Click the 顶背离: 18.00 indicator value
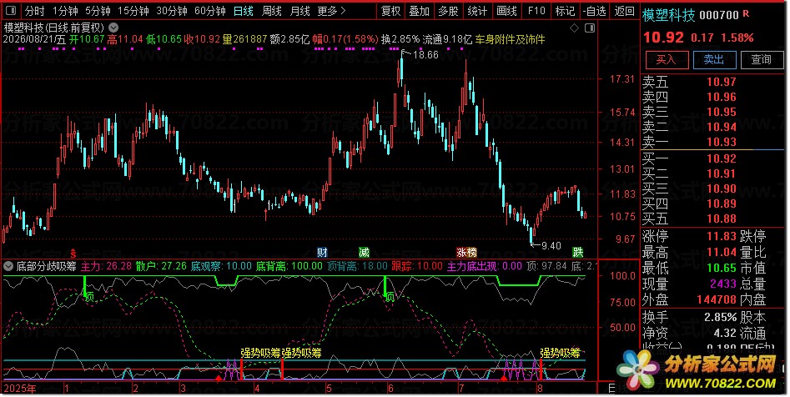This screenshot has height=397, width=790. tap(357, 266)
